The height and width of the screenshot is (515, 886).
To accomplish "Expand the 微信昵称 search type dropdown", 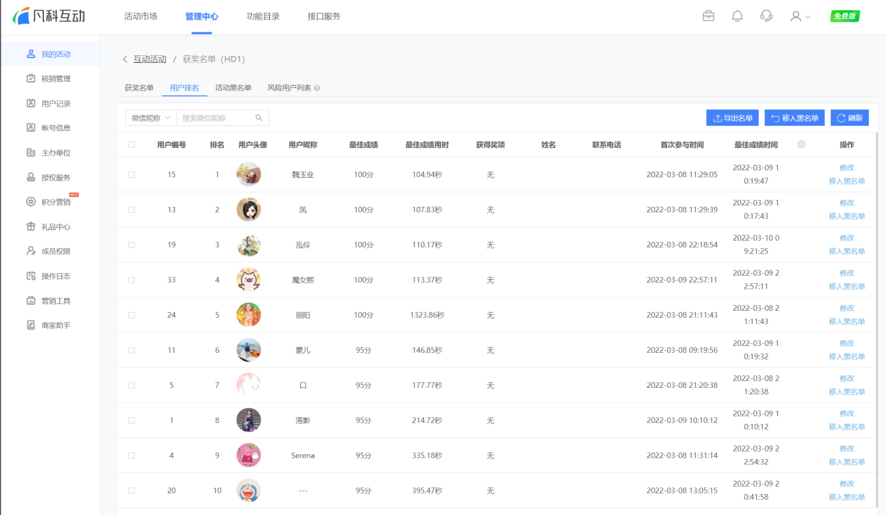I will click(151, 118).
